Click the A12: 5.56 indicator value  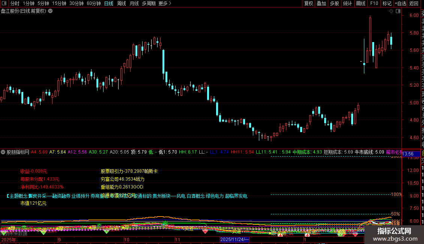tap(77, 152)
